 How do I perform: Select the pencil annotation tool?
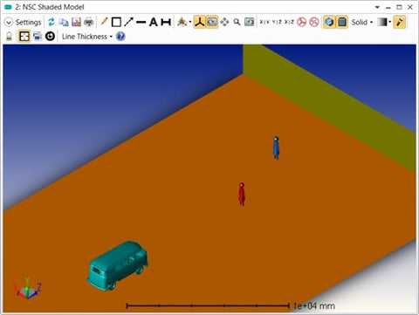104,22
